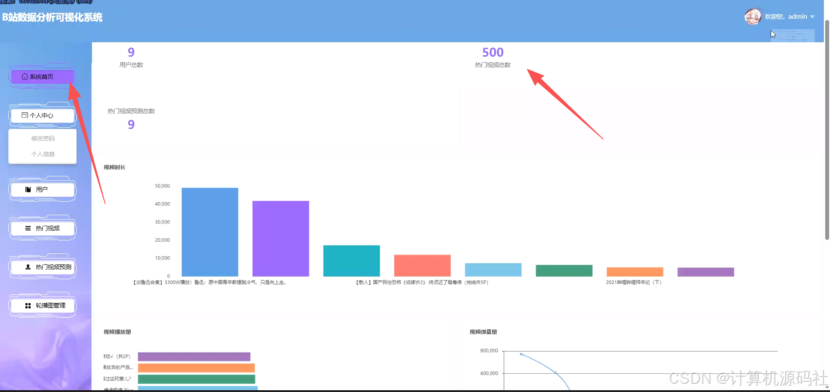Click the 热门视频总数 value 500
Image resolution: width=830 pixels, height=392 pixels.
(493, 52)
